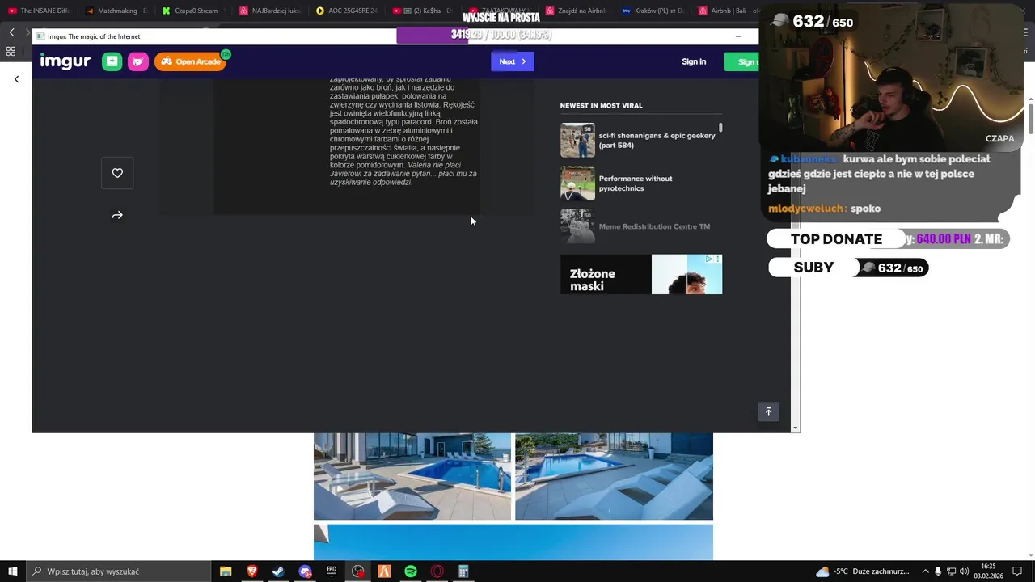Click the green Sign up button
The image size is (1035, 582).
point(742,61)
